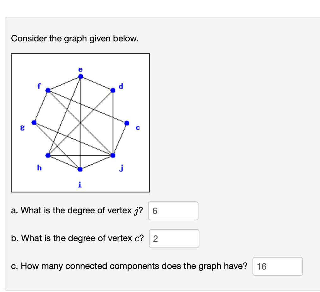Click the blue vertex labeled f
The width and height of the screenshot is (320, 292).
[x=48, y=91]
